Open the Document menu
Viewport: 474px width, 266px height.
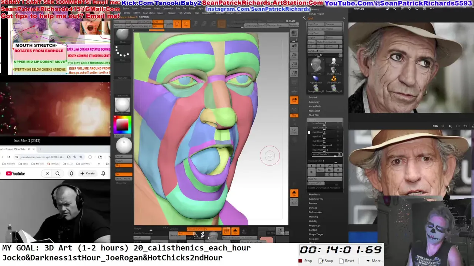click(x=146, y=8)
